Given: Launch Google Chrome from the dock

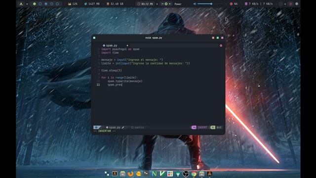Looking at the screenshot, I should [194, 174].
